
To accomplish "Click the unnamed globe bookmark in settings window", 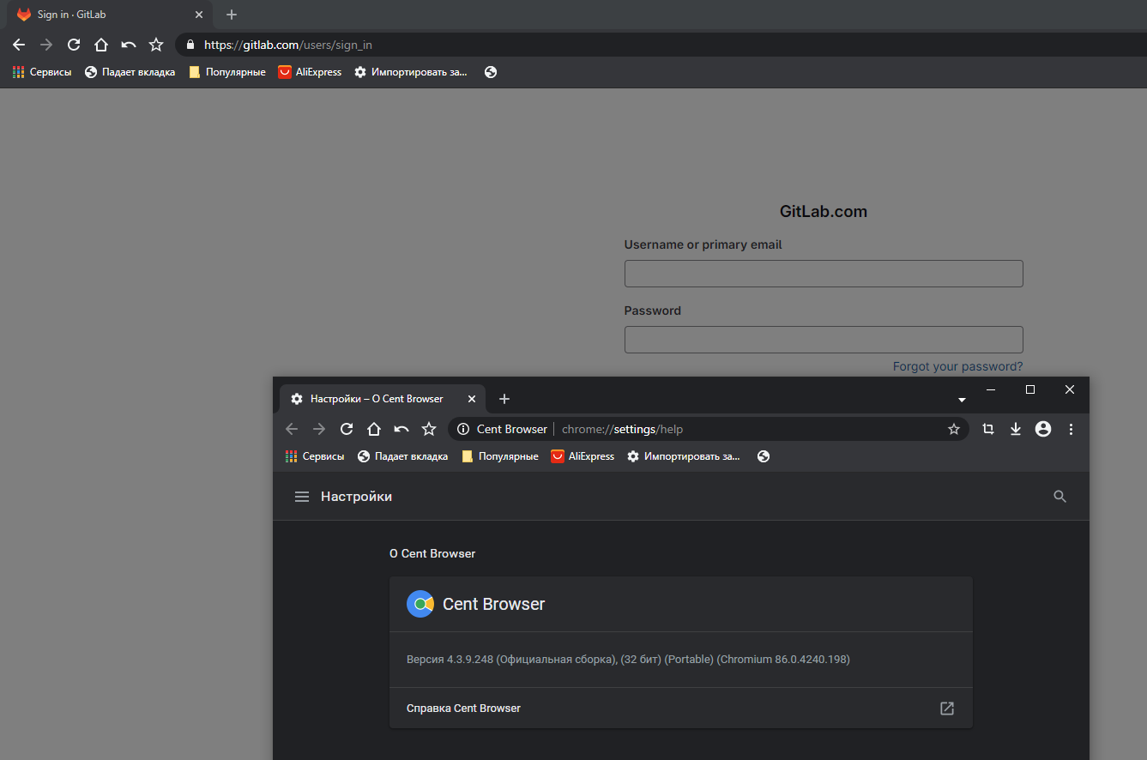I will 764,456.
